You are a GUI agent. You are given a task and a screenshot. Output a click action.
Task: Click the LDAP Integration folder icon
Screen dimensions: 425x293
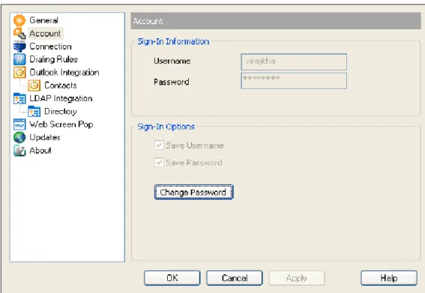click(19, 98)
